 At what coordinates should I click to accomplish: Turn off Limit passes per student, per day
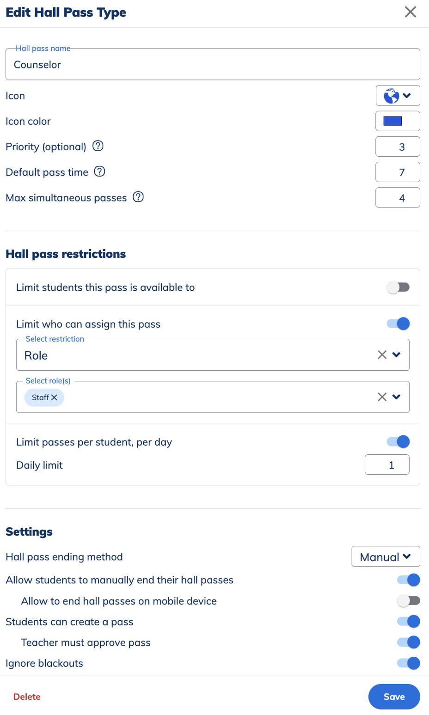[398, 441]
